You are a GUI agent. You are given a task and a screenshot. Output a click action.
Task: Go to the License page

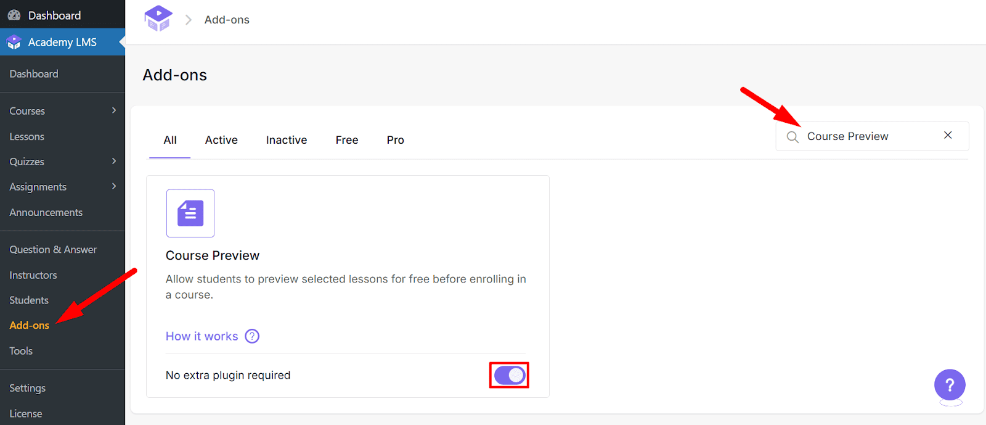(x=25, y=413)
